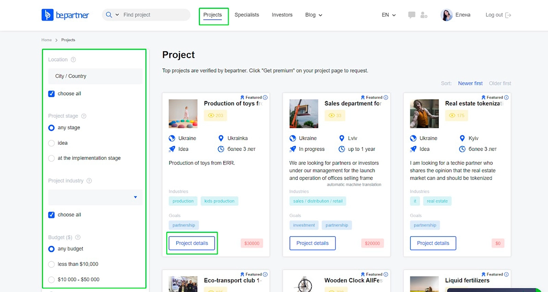Click the Featured info icon on Real estate tokenization
Image resolution: width=548 pixels, height=292 pixels.
pyautogui.click(x=506, y=97)
